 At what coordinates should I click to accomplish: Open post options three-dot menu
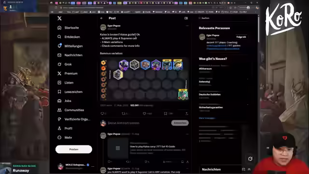[187, 26]
